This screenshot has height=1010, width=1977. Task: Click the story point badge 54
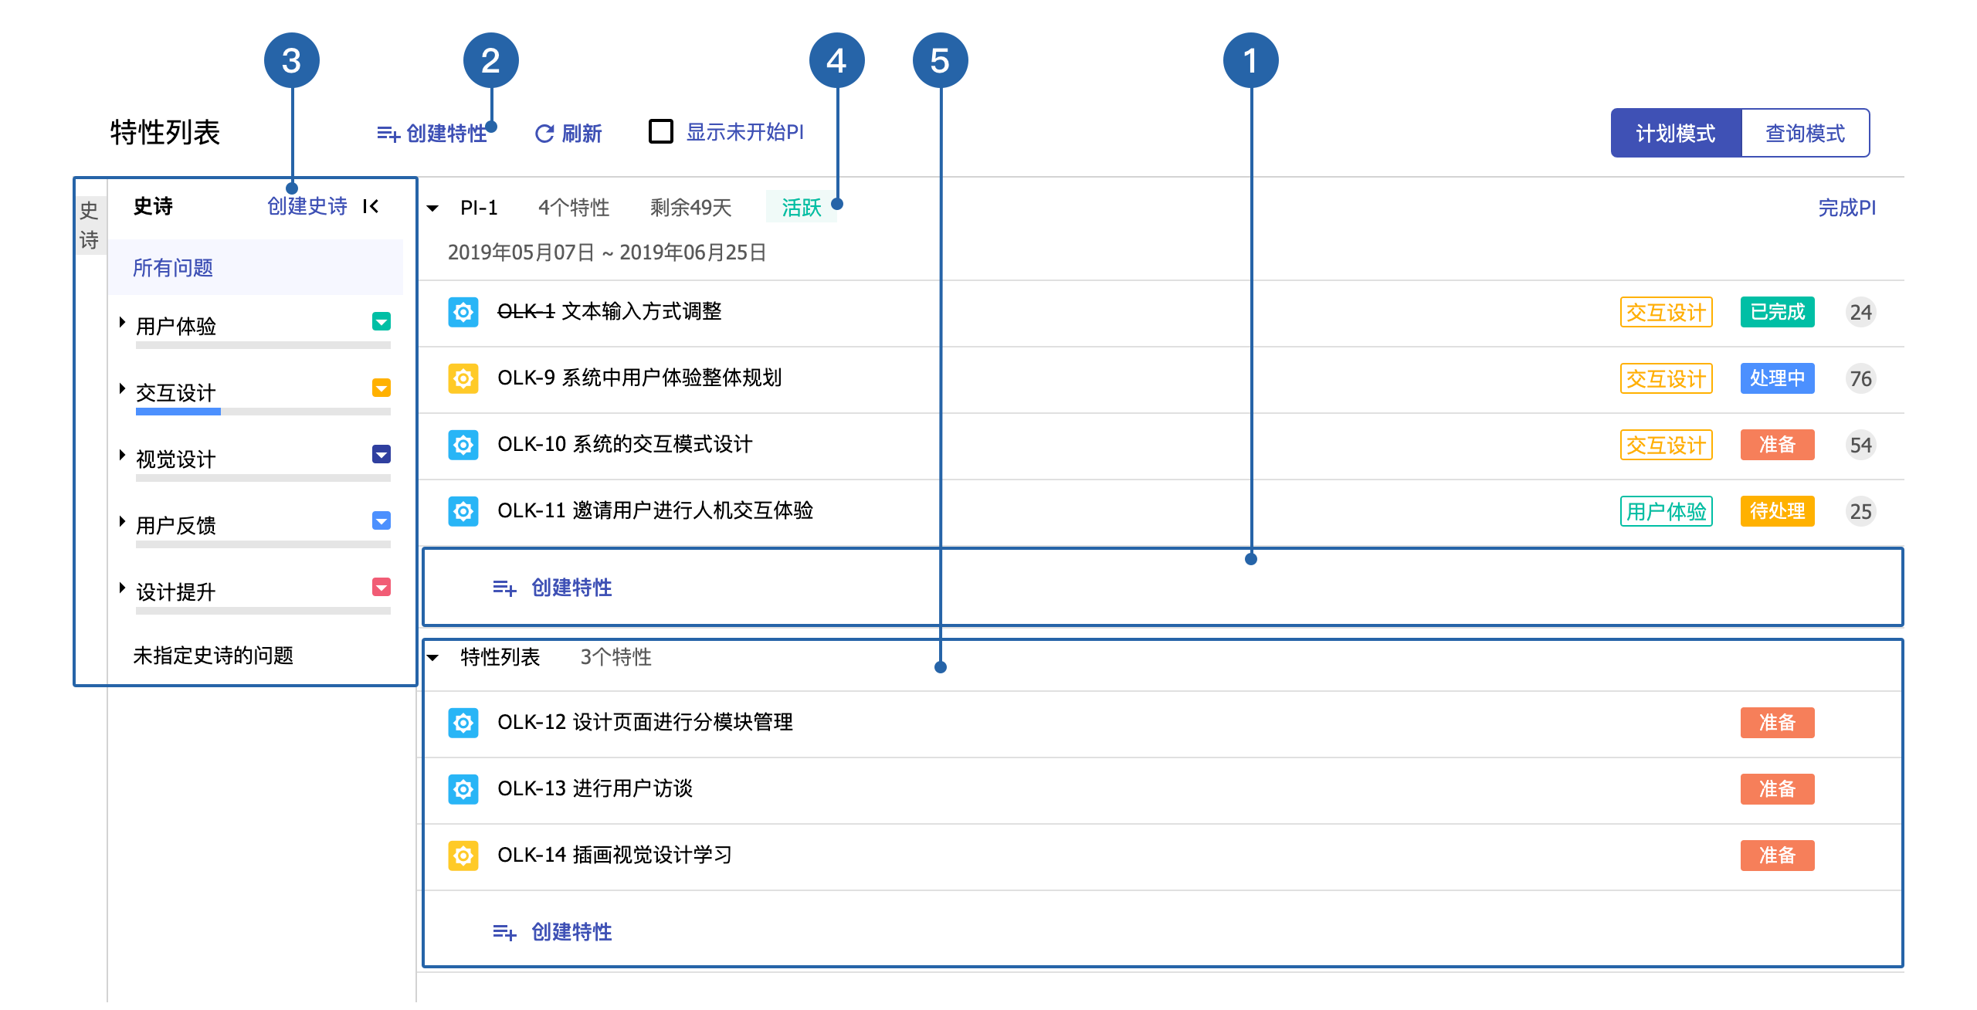click(1860, 445)
